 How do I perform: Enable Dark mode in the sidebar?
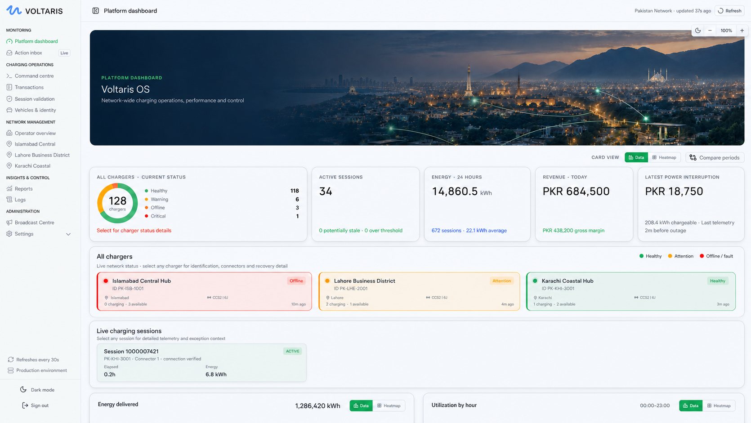(x=38, y=390)
